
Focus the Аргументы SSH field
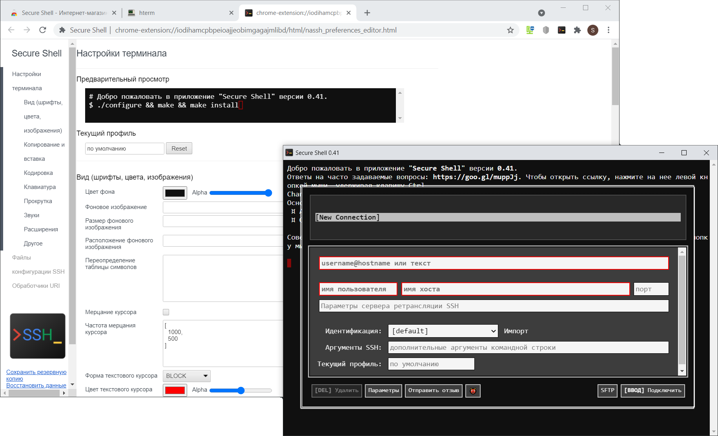click(528, 347)
